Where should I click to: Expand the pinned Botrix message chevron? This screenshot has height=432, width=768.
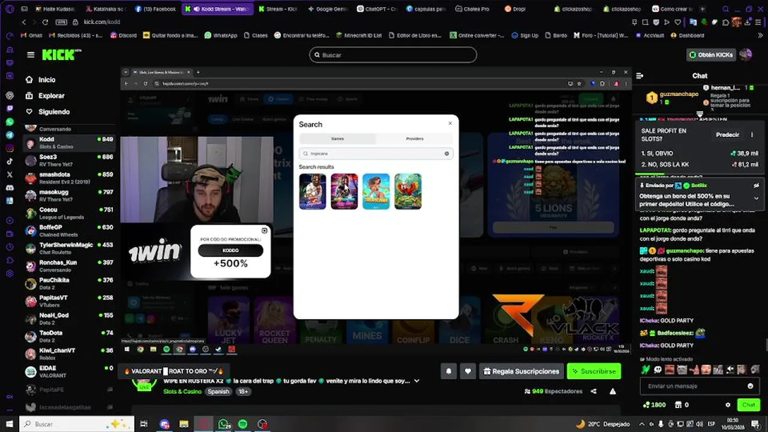click(x=756, y=198)
